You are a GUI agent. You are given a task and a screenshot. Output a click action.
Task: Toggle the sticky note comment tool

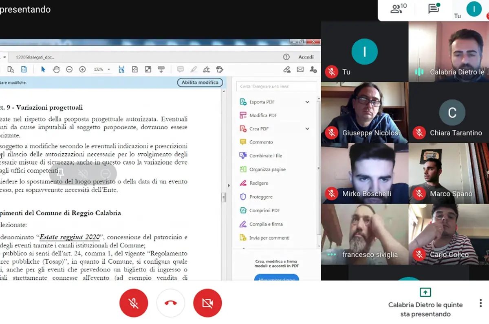coord(180,69)
